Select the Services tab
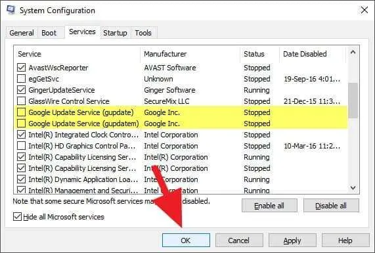 (x=82, y=32)
